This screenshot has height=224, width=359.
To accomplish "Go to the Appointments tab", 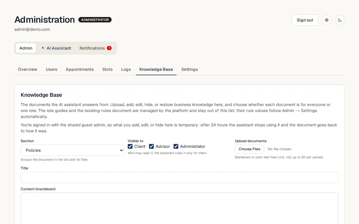I will (80, 69).
